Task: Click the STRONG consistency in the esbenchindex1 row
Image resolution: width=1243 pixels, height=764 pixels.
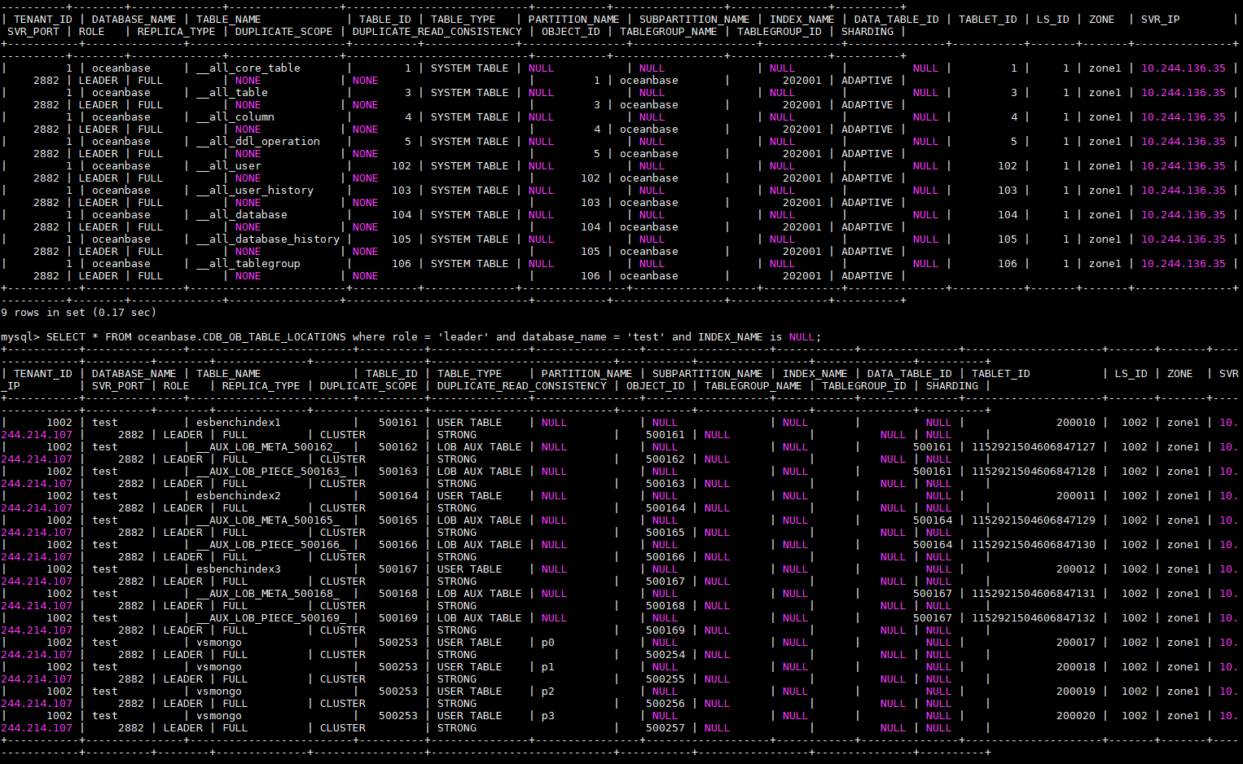Action: tap(457, 435)
